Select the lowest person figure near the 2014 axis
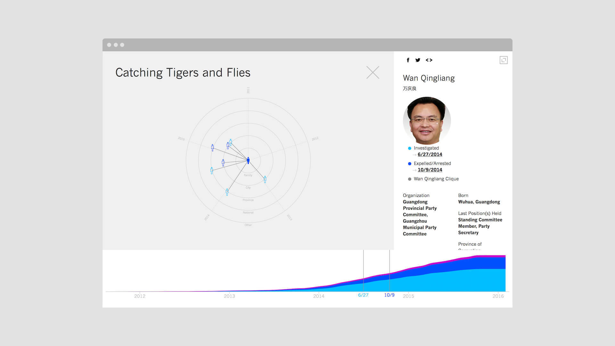Viewport: 615px width, 346px height. pyautogui.click(x=227, y=192)
